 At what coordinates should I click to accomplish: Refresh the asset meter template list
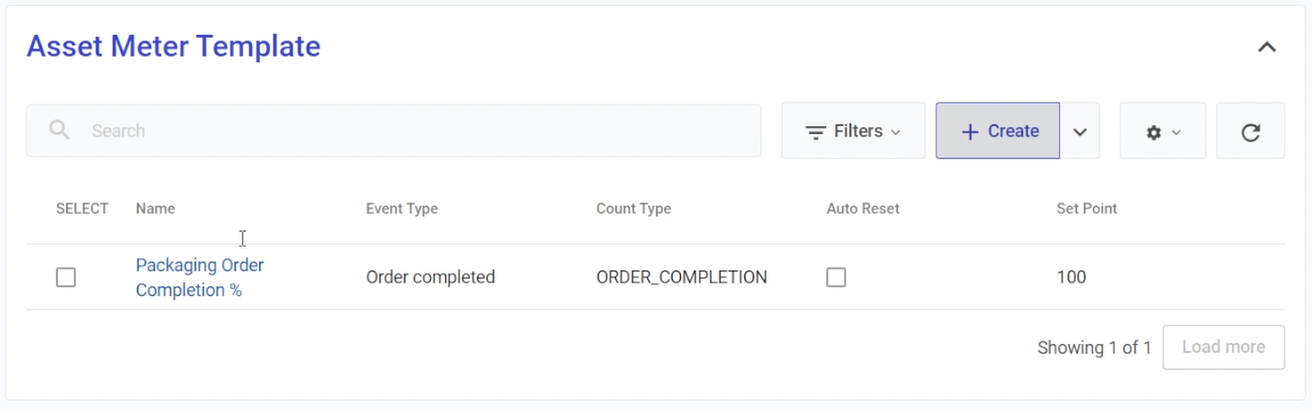1250,132
